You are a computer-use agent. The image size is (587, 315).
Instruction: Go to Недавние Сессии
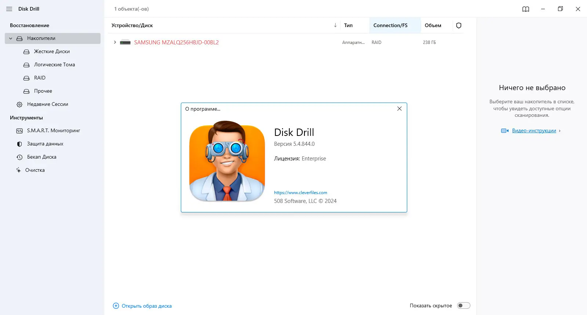pos(48,104)
